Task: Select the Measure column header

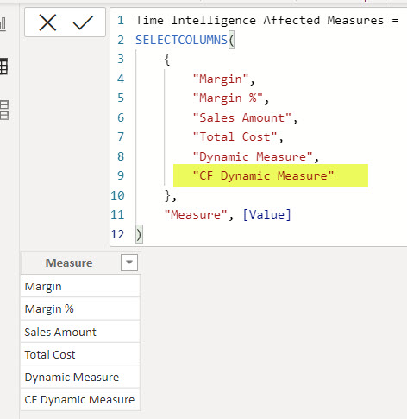Action: pyautogui.click(x=69, y=263)
